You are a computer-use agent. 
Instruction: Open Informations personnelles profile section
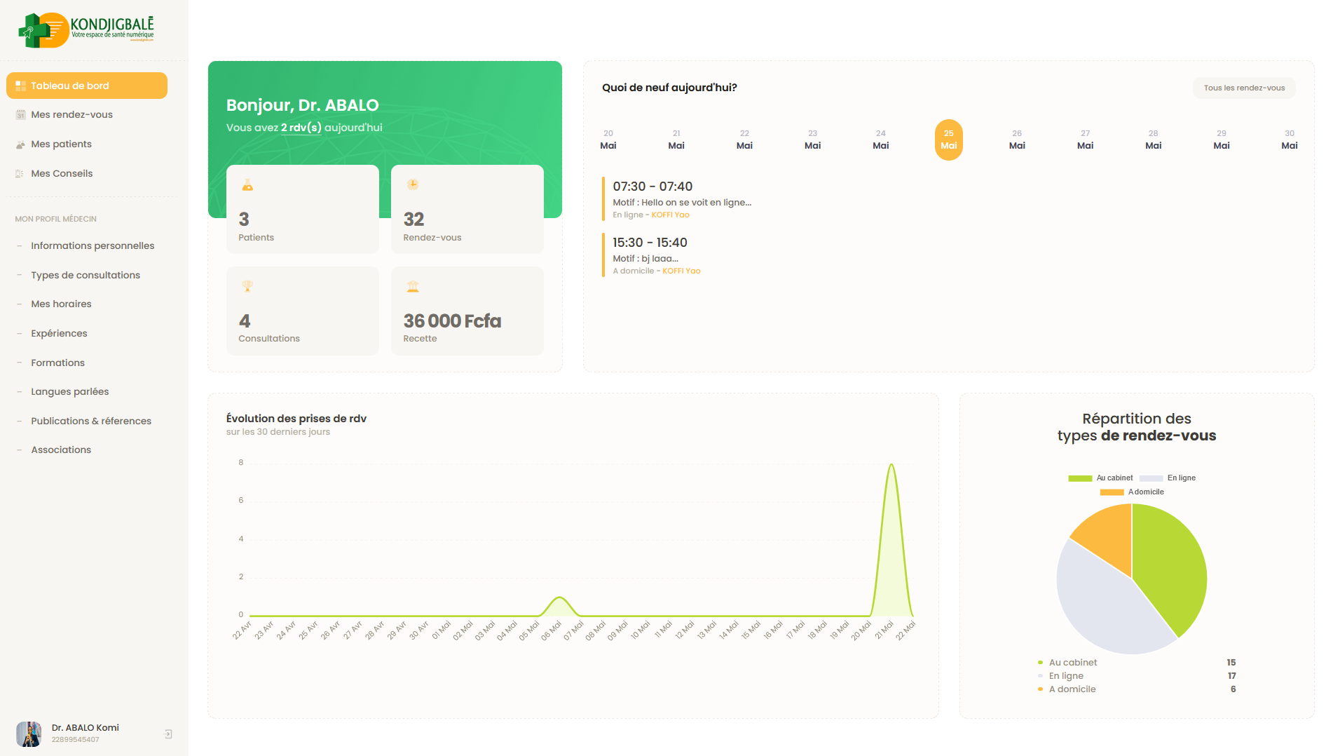point(93,245)
